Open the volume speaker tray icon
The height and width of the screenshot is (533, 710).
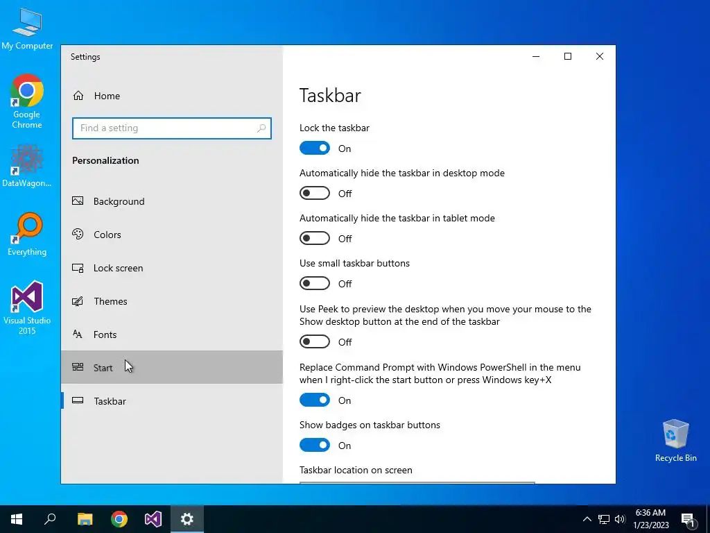(620, 519)
